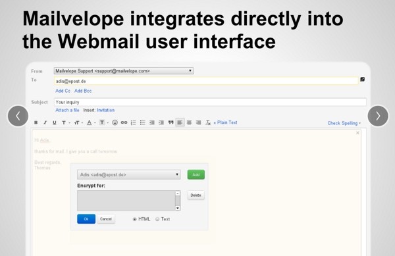This screenshot has width=395, height=256.
Task: Decrease the indent
Action: pyautogui.click(x=152, y=122)
